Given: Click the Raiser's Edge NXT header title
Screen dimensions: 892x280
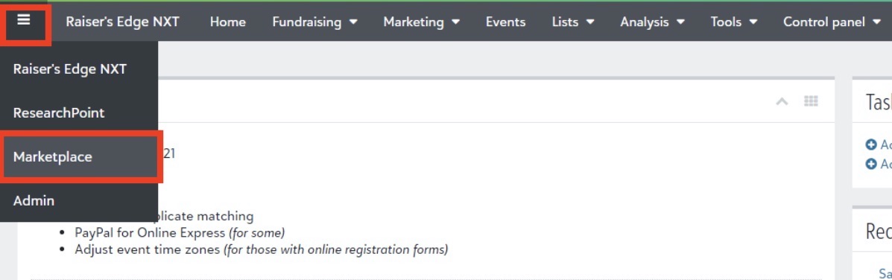Looking at the screenshot, I should (x=122, y=22).
